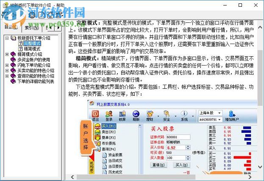Open 历史成交 query item

tap(115, 172)
